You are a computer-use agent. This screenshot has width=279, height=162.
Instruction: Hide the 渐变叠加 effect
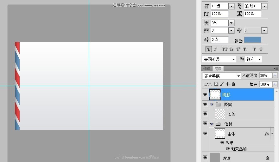click(228, 148)
